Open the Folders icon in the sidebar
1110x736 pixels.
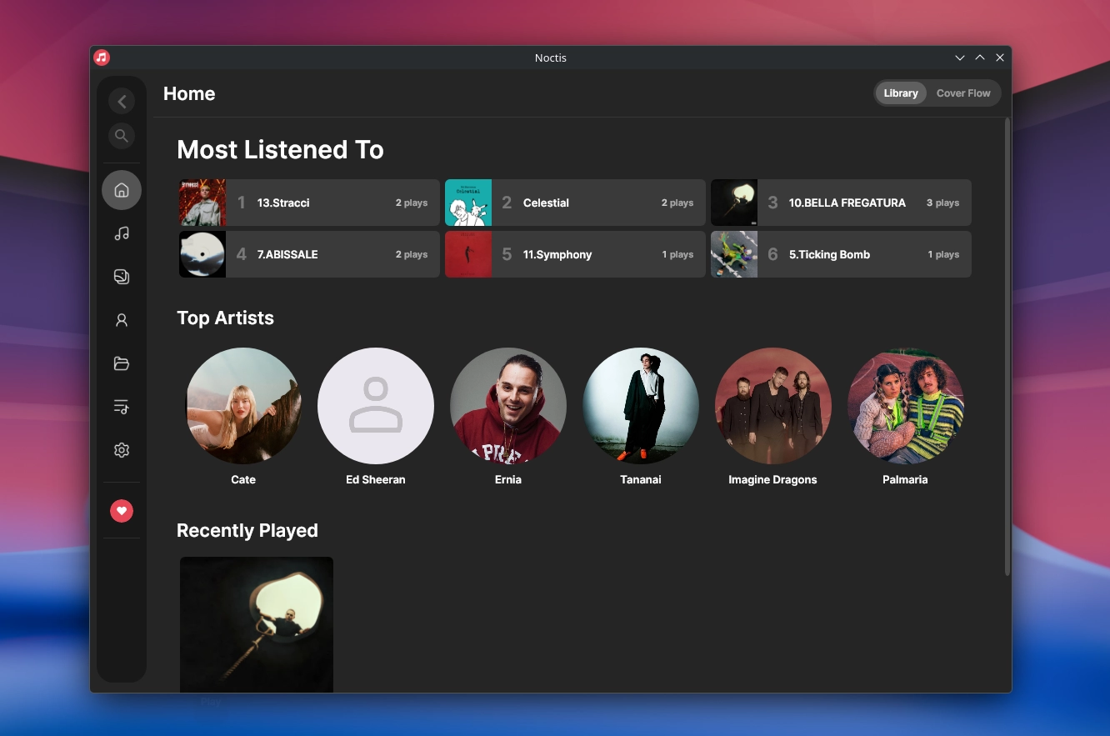click(122, 363)
